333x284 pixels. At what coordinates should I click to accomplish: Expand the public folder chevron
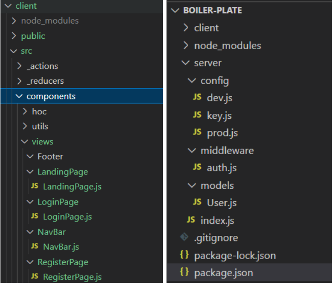pyautogui.click(x=13, y=36)
